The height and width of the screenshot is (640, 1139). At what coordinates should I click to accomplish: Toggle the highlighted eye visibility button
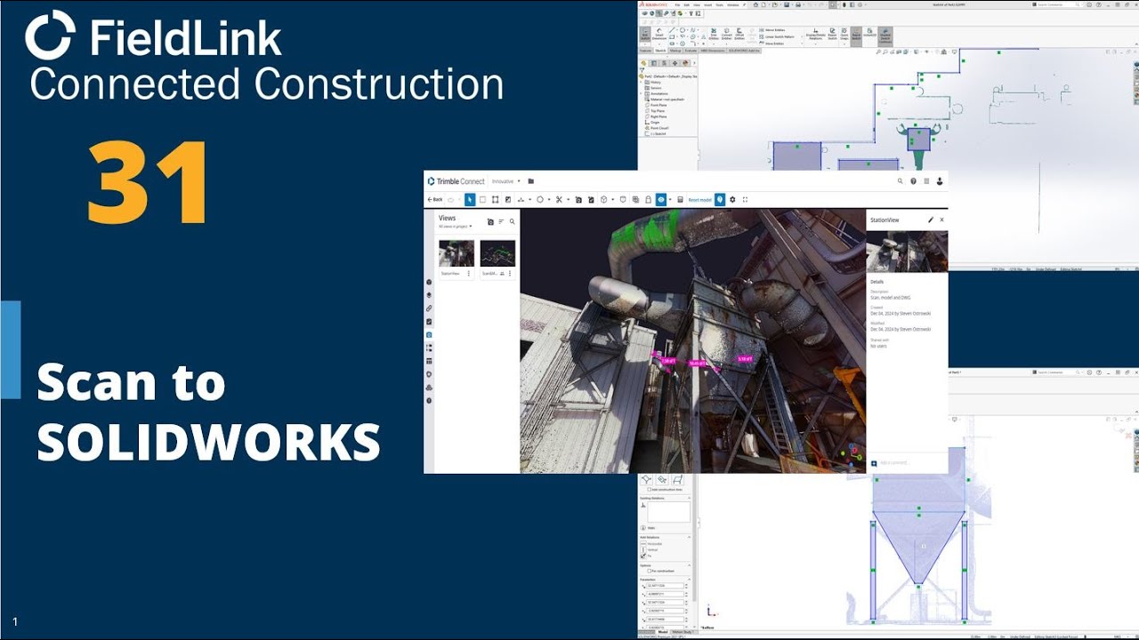tap(660, 200)
